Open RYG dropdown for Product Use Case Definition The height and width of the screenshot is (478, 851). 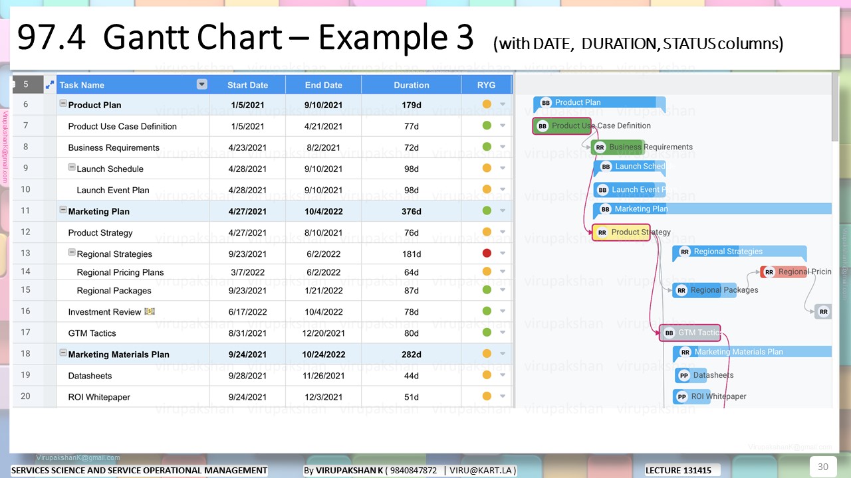[503, 126]
